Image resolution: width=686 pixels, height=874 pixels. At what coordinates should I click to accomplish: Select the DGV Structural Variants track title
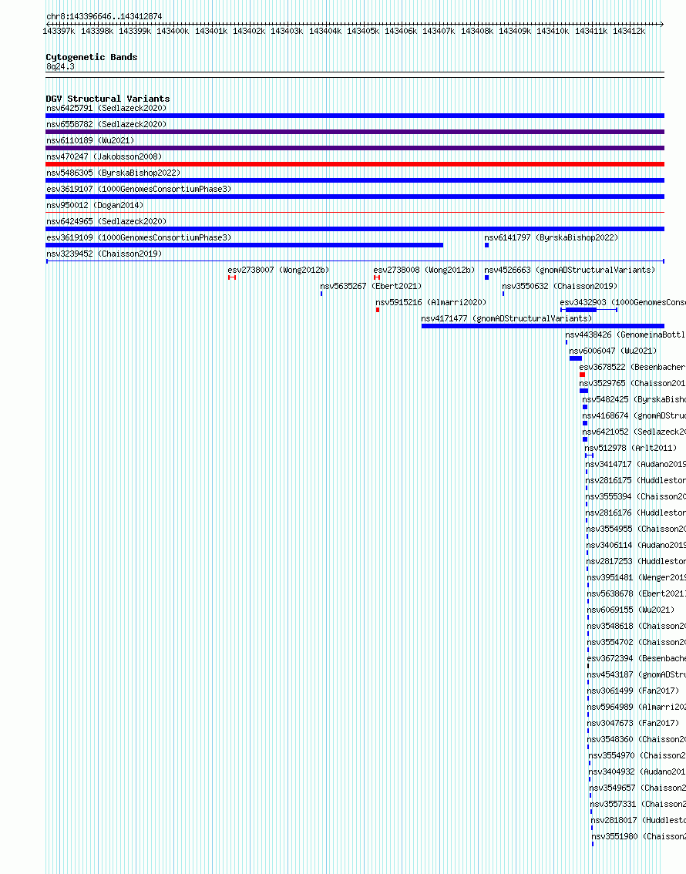point(108,99)
